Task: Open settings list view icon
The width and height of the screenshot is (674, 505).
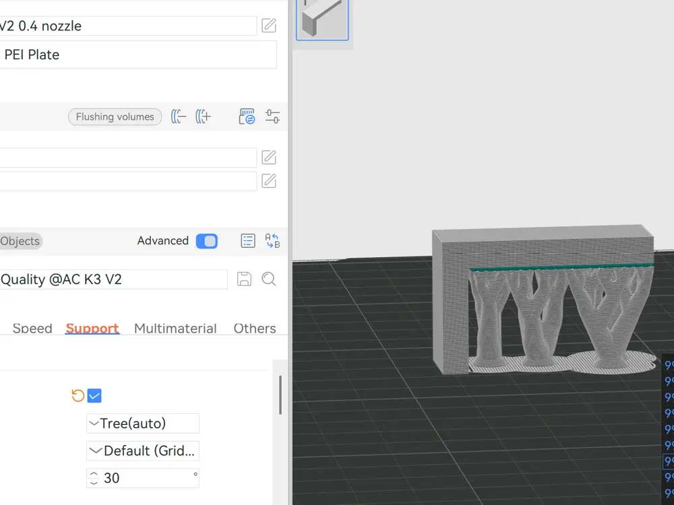Action: pyautogui.click(x=248, y=241)
